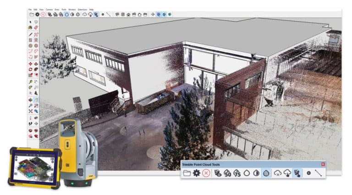Click cloud with X icon in top toolbar
Viewport: 352px width, 195px height.
85,14
